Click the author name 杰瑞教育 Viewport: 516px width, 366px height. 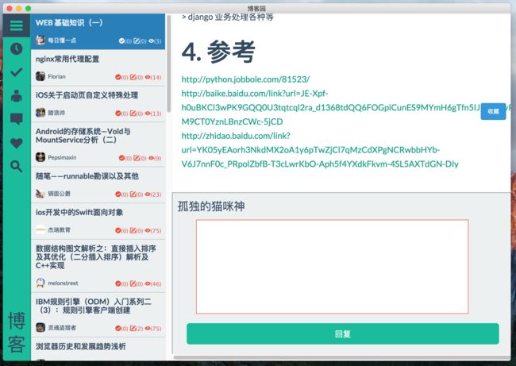59,229
